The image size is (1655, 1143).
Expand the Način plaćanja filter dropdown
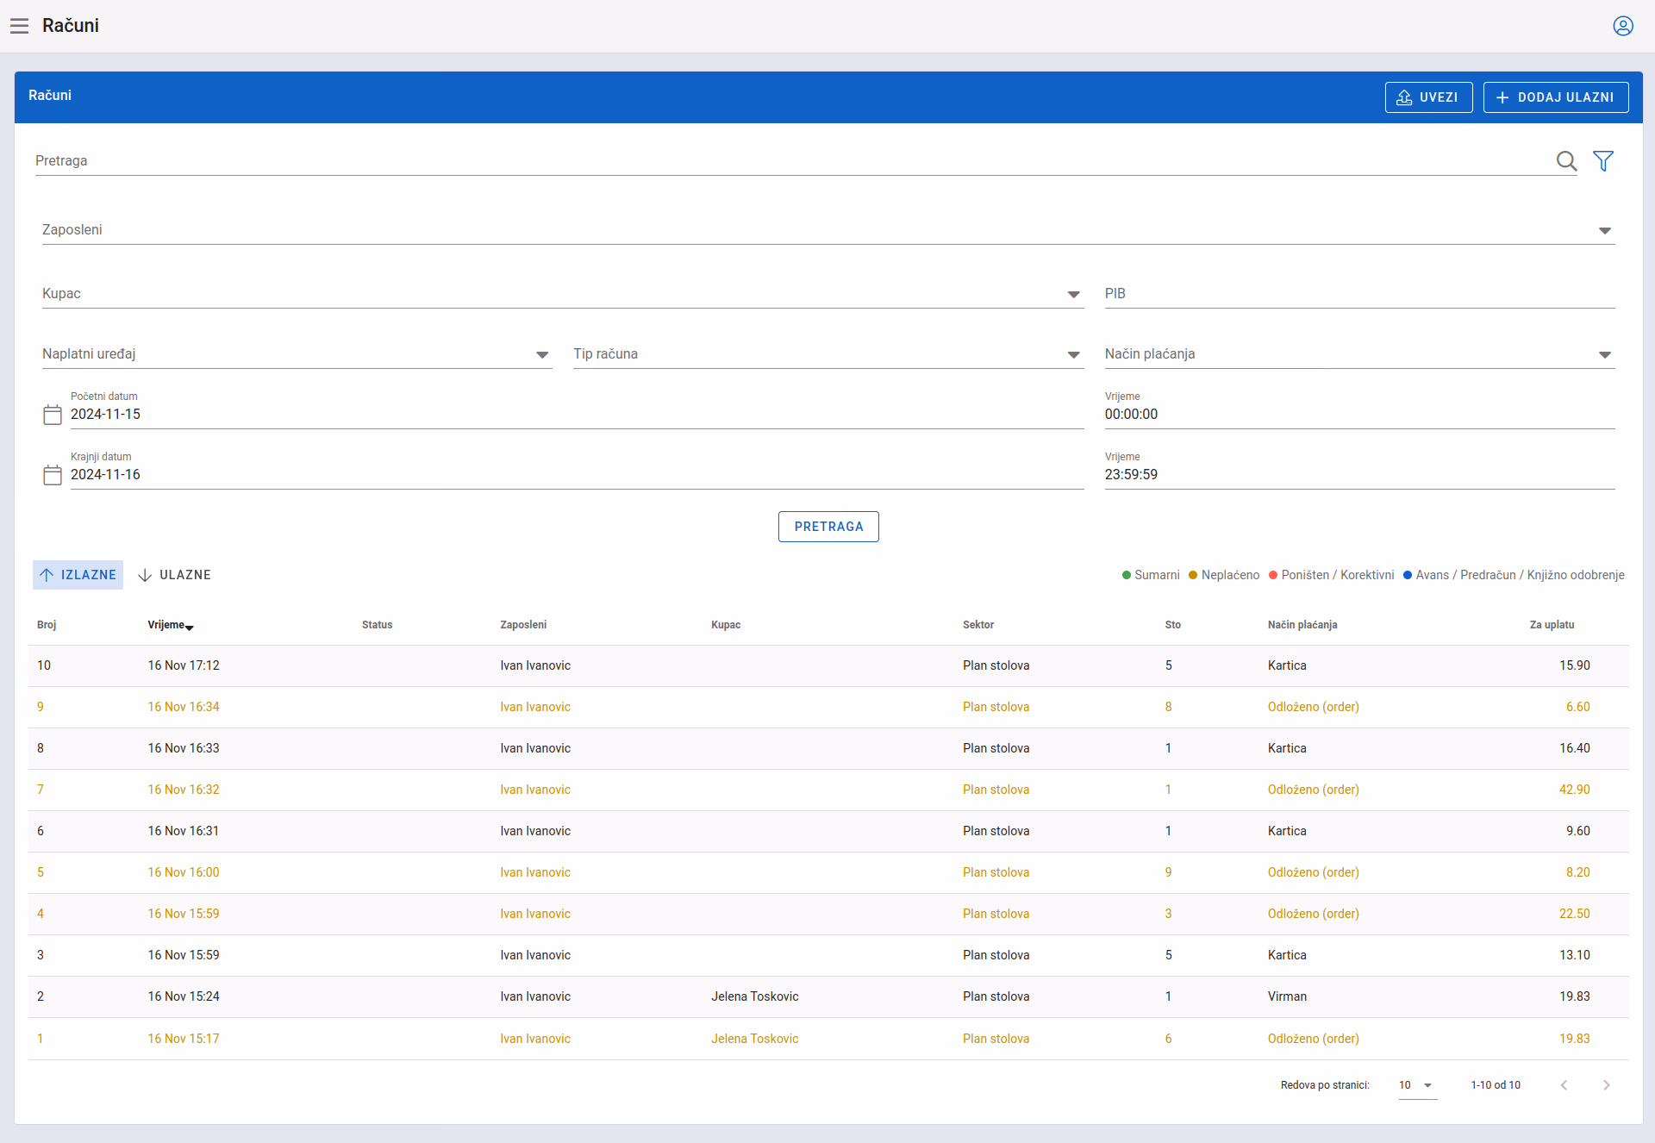point(1605,355)
